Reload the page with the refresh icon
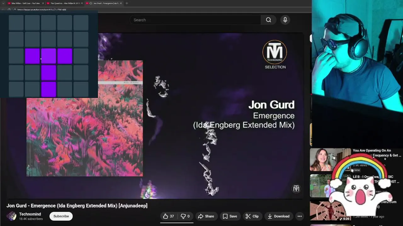Image resolution: width=403 pixels, height=226 pixels. tap(9, 10)
